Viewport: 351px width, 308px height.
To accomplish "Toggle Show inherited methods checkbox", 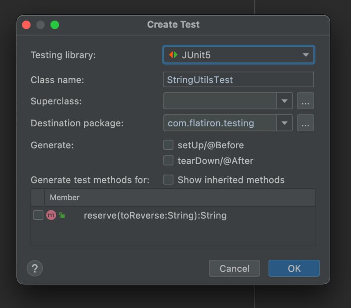I will click(168, 180).
